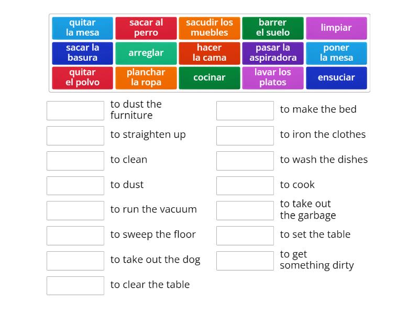Click the empty box for 'to straighten up'
This screenshot has width=419, height=314.
(x=75, y=136)
